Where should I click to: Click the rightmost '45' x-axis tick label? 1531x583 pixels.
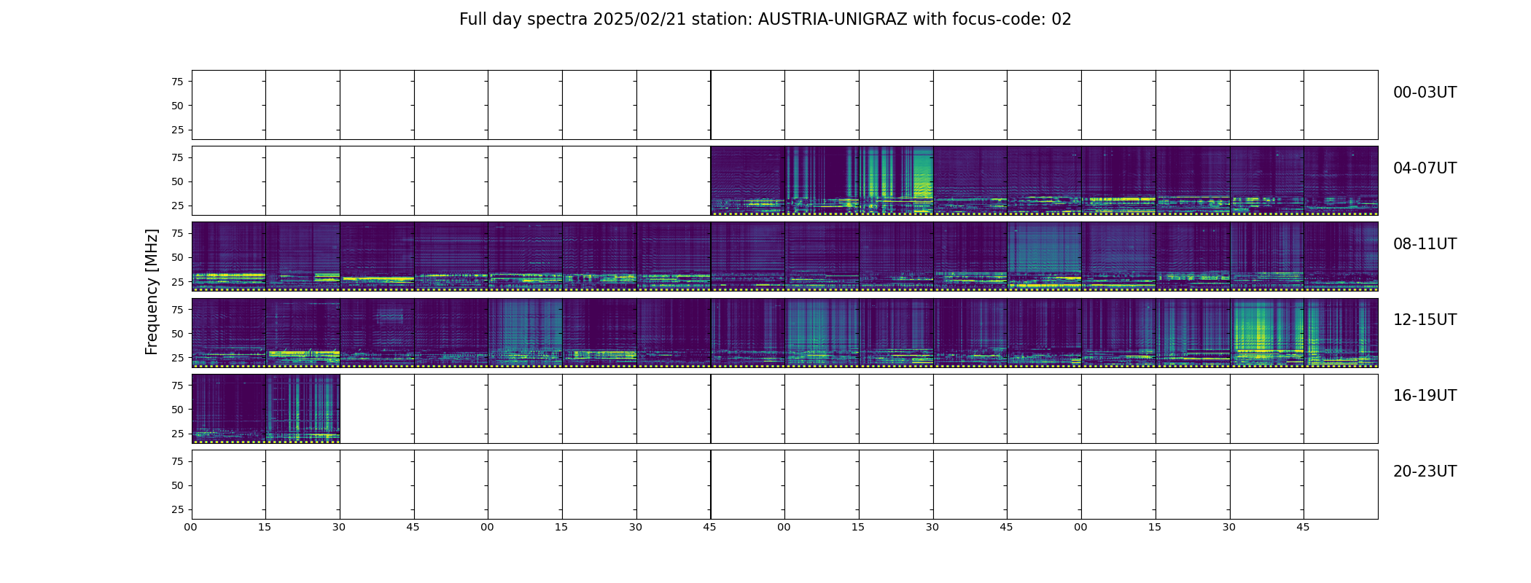pos(1303,527)
